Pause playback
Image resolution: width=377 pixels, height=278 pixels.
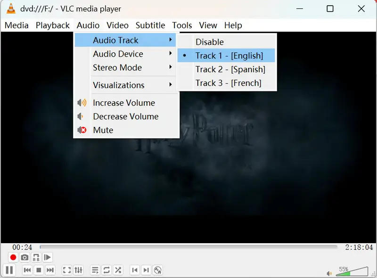(x=9, y=270)
